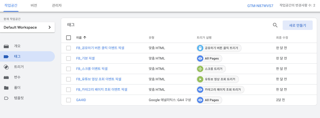Open container ID GTM-N87WVS7 link
The height and width of the screenshot is (118, 320).
[x=260, y=5]
